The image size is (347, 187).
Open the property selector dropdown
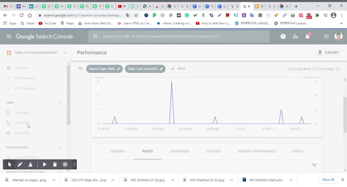tap(37, 52)
